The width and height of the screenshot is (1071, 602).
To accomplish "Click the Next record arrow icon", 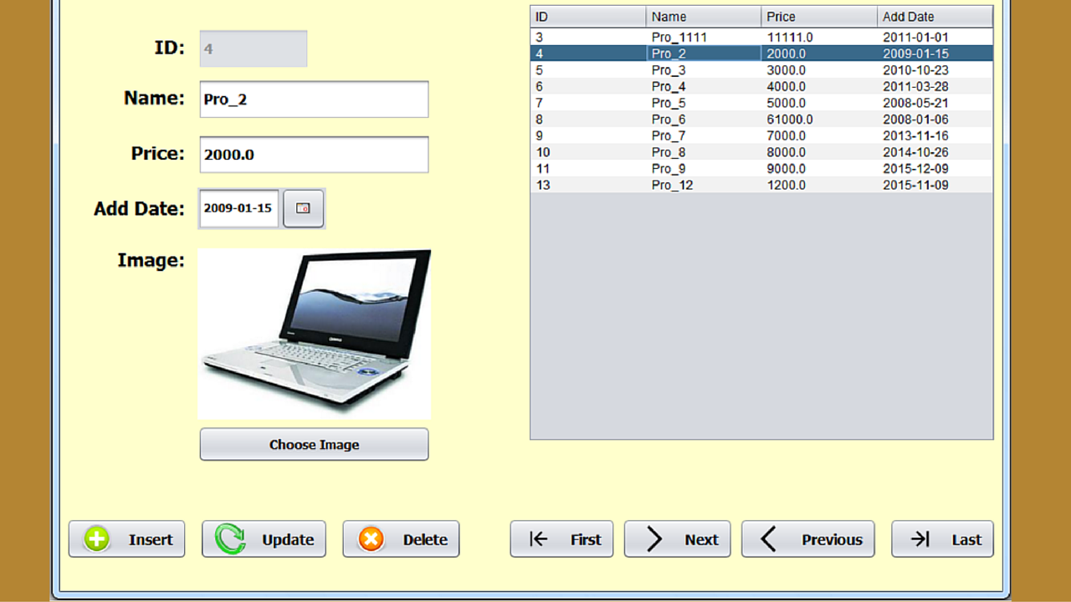I will 656,539.
